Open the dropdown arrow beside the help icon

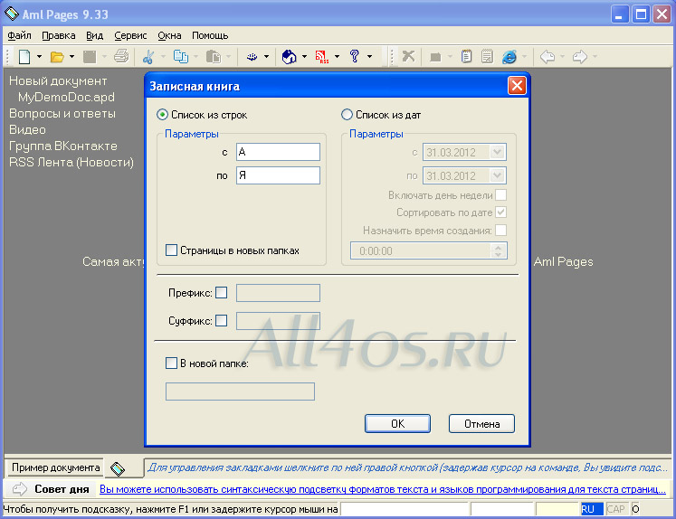coord(370,56)
